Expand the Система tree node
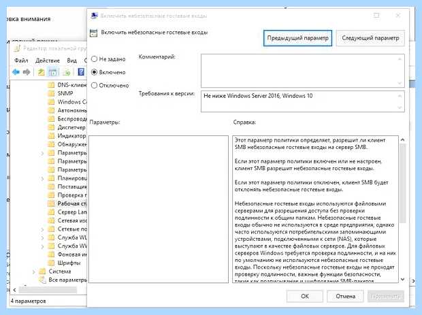 (33, 271)
